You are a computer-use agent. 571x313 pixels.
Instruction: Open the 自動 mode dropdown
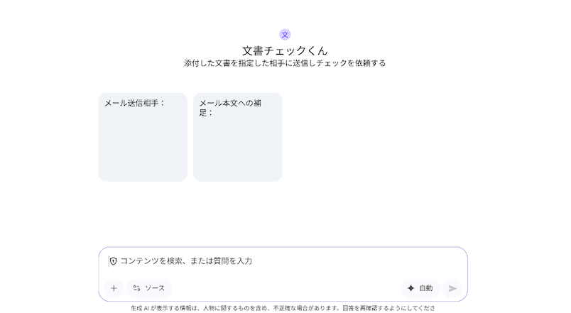click(420, 288)
